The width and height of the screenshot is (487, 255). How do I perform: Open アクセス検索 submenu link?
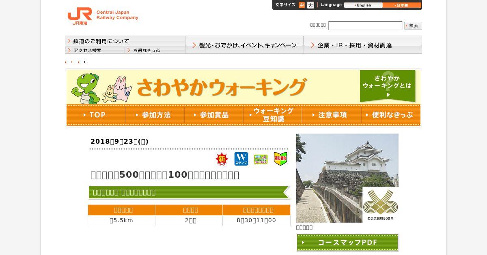click(x=95, y=50)
